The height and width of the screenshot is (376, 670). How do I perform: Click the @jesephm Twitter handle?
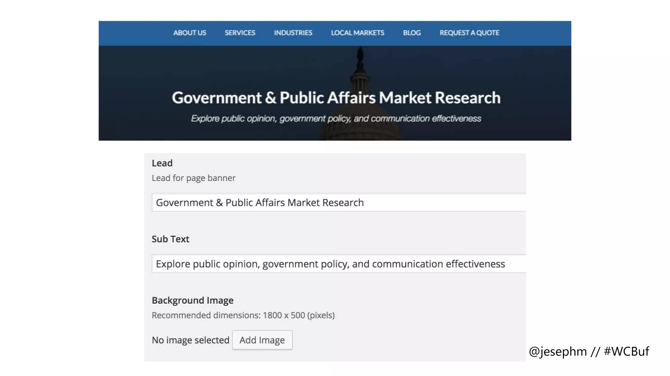(x=557, y=352)
